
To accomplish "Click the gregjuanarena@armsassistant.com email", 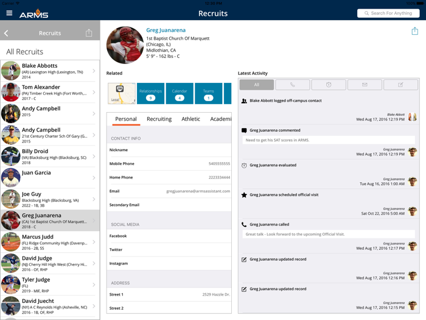I will pos(198,191).
